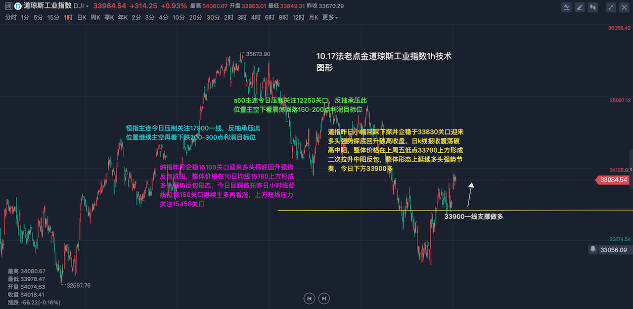Image resolution: width=633 pixels, height=309 pixels.
Task: Switch to the 季K chart
Action: [109, 17]
